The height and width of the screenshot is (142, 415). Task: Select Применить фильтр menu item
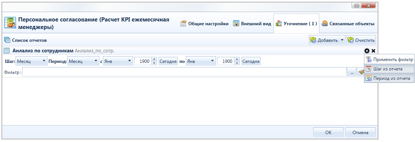[x=389, y=60]
